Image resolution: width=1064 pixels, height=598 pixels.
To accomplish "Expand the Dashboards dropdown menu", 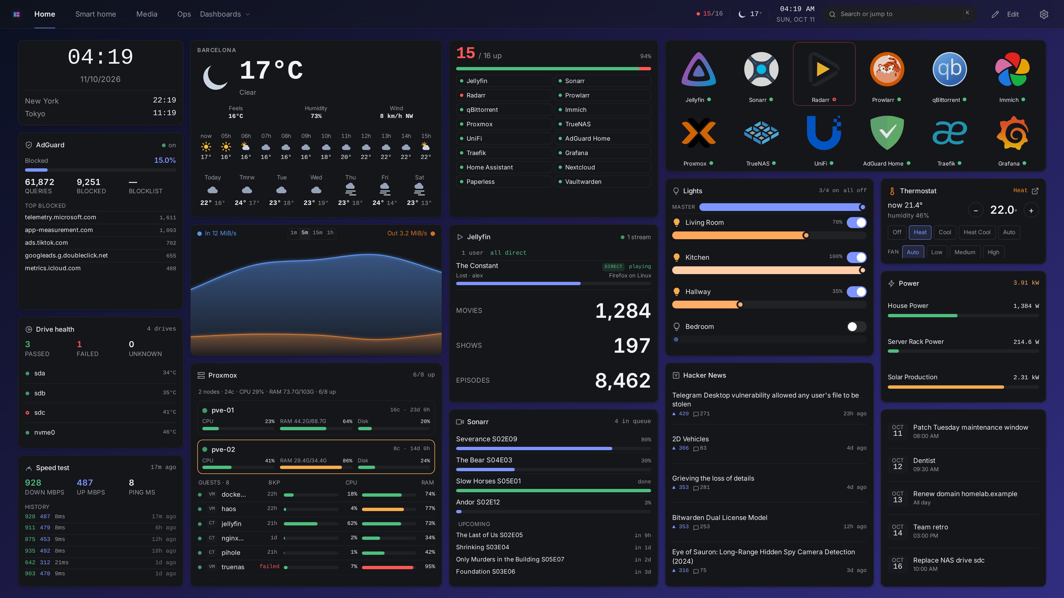I will click(225, 14).
